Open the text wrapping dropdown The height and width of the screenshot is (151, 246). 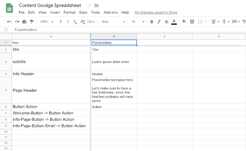click(236, 22)
